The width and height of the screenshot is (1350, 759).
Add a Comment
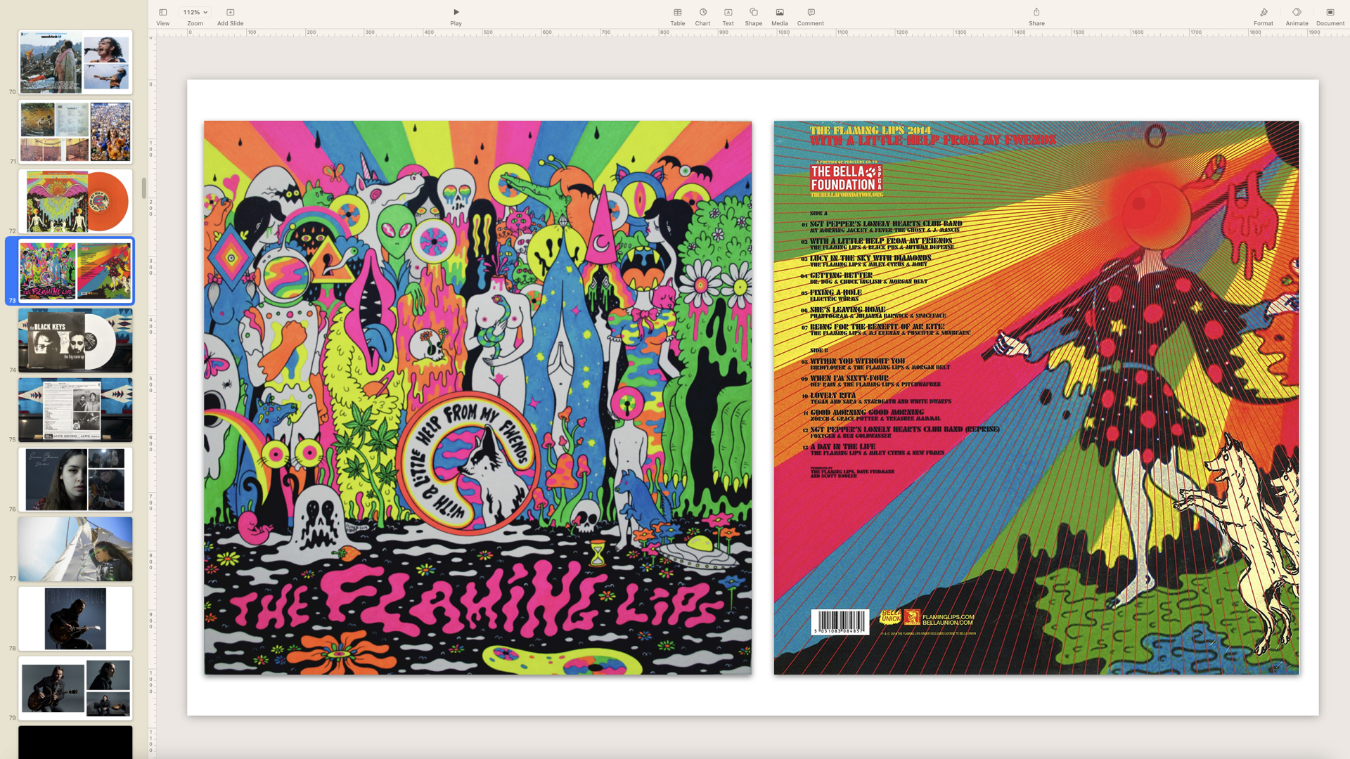pos(810,13)
